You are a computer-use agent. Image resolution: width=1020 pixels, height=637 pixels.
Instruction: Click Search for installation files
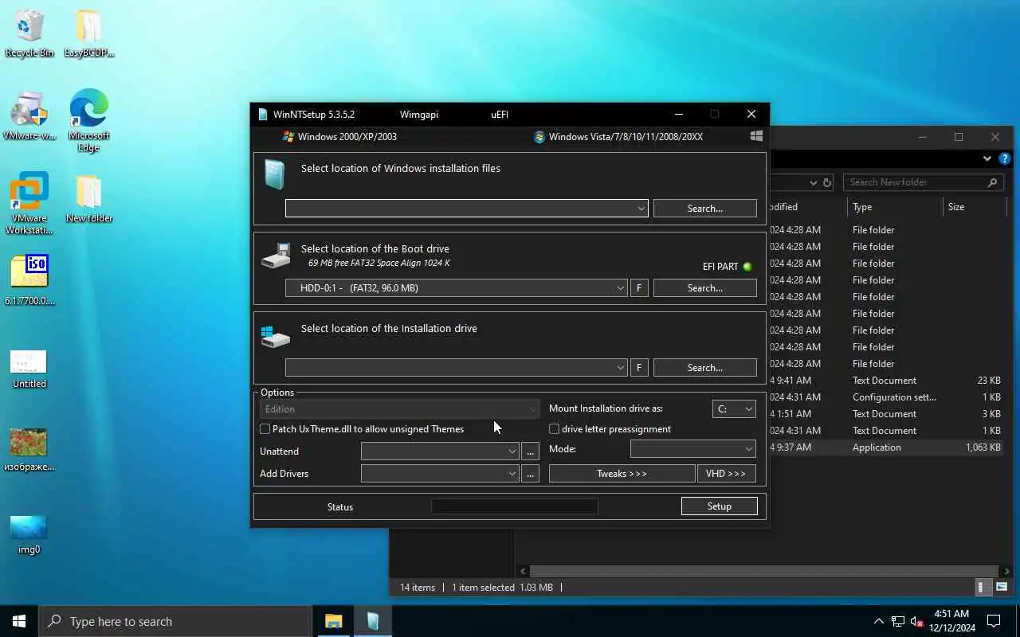tap(704, 209)
